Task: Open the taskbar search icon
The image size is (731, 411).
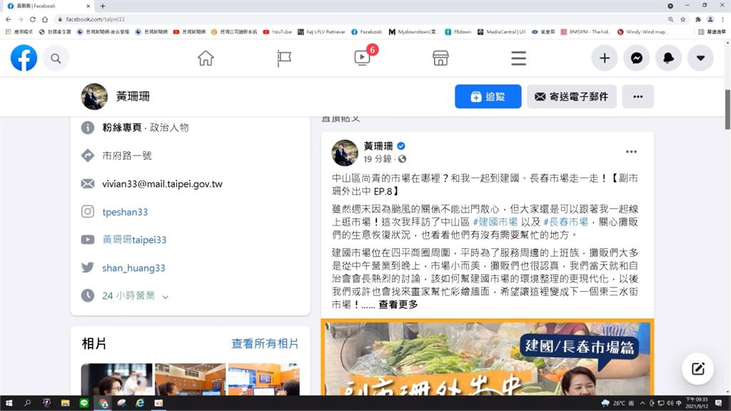Action: [27, 403]
